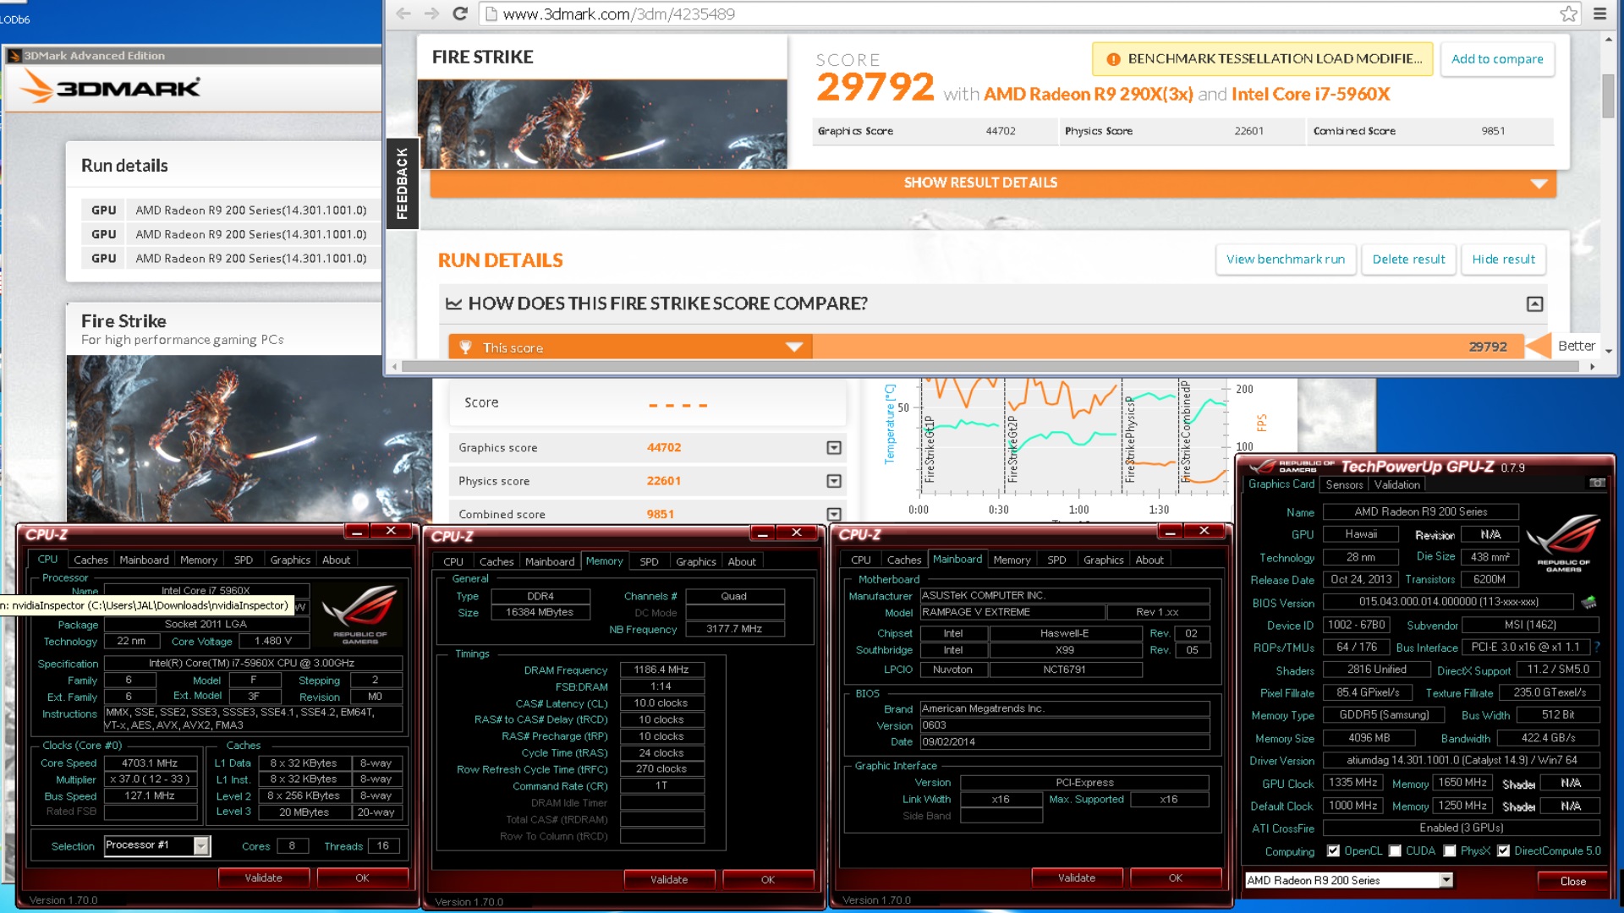Click the browser address bar URL
The image size is (1624, 913).
coord(618,14)
